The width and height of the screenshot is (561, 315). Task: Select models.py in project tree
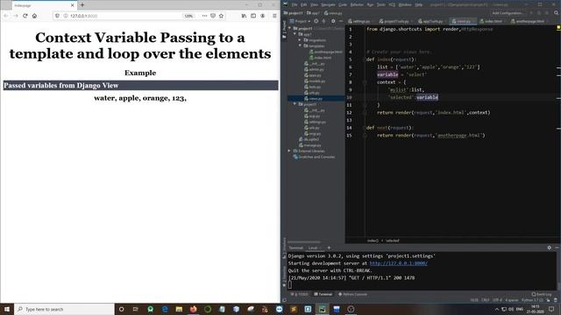(315, 81)
